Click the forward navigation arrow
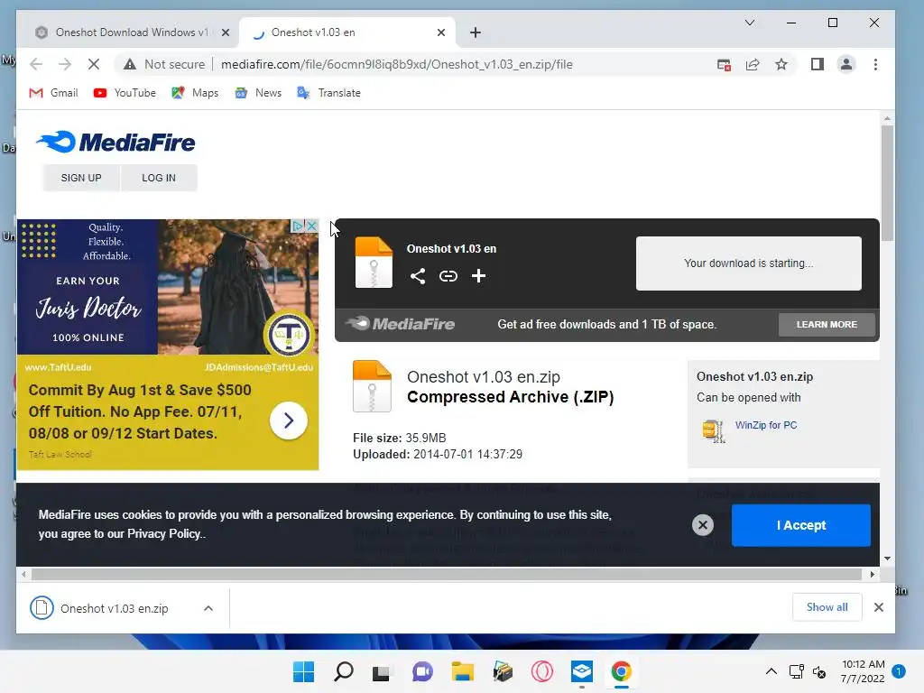Viewport: 924px width, 693px height. (65, 64)
